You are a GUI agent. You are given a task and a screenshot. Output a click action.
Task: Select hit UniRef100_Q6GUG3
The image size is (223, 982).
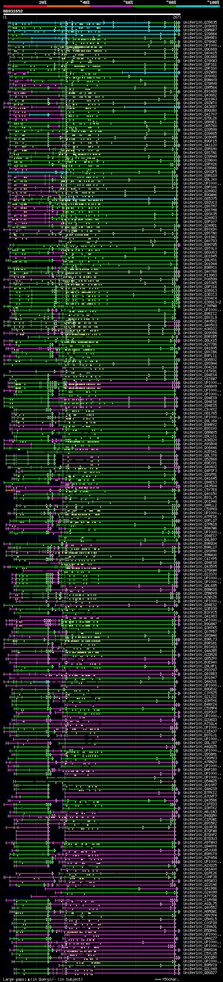[x=200, y=252]
